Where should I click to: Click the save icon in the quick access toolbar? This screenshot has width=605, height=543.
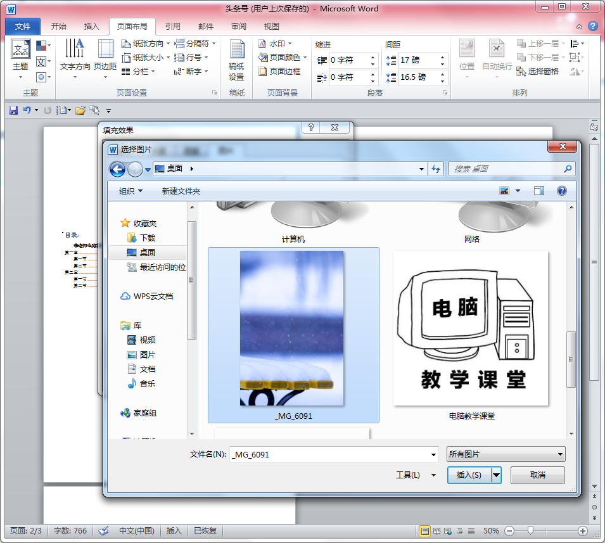click(x=13, y=110)
